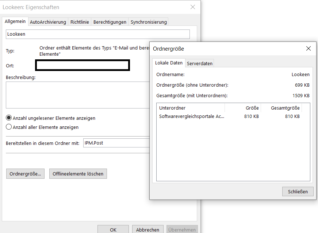Show the Serverdaten tab
Image resolution: width=318 pixels, height=233 pixels.
[x=200, y=63]
